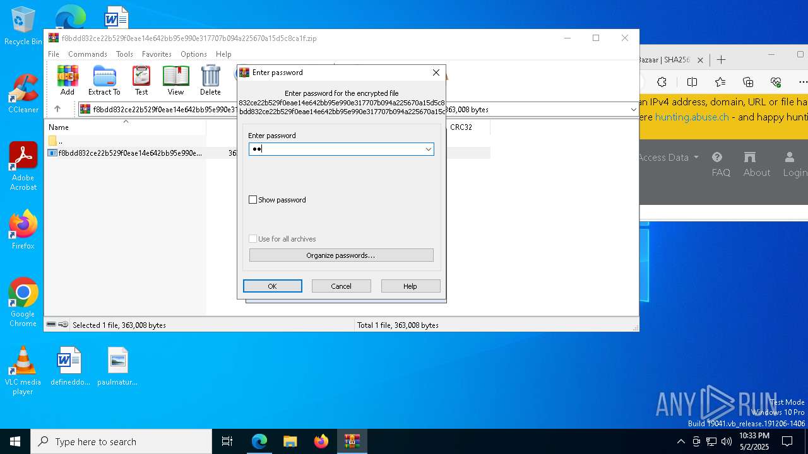The height and width of the screenshot is (454, 808).
Task: Click the Add toolbar icon in WinRAR
Action: (x=68, y=80)
